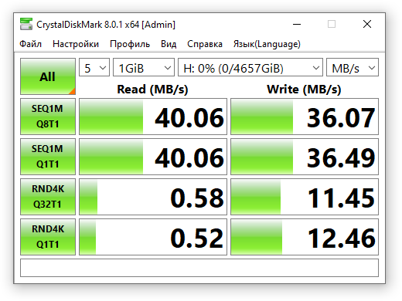Click the RND4K Q1T1 write result 12.46
The image size is (402, 301).
coord(305,237)
